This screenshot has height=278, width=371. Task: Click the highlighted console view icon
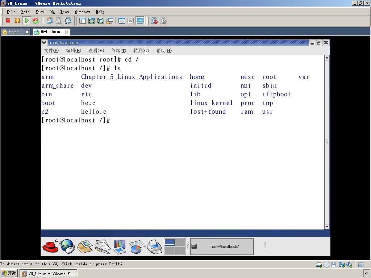click(140, 21)
